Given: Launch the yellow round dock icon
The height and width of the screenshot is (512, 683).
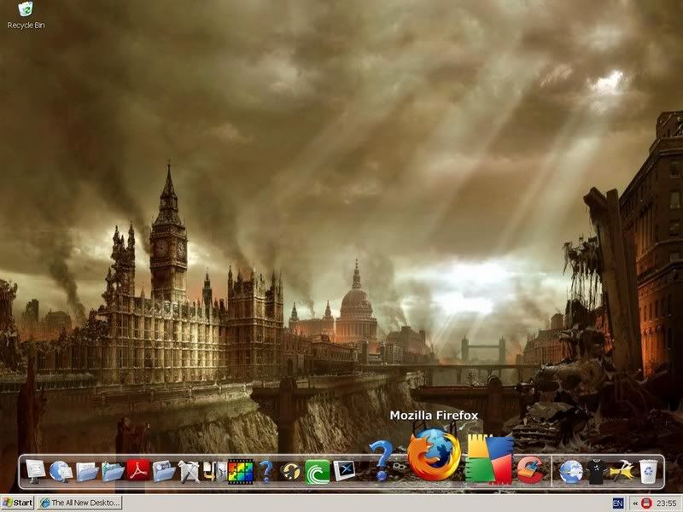Looking at the screenshot, I should pyautogui.click(x=291, y=472).
